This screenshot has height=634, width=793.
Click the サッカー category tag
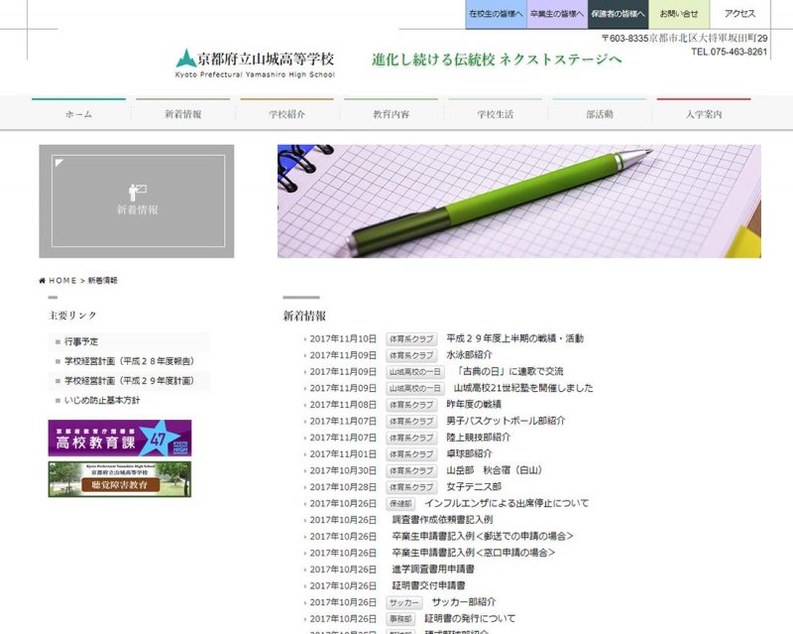(x=404, y=602)
